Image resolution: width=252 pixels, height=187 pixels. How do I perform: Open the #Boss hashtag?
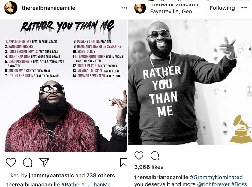click(239, 184)
